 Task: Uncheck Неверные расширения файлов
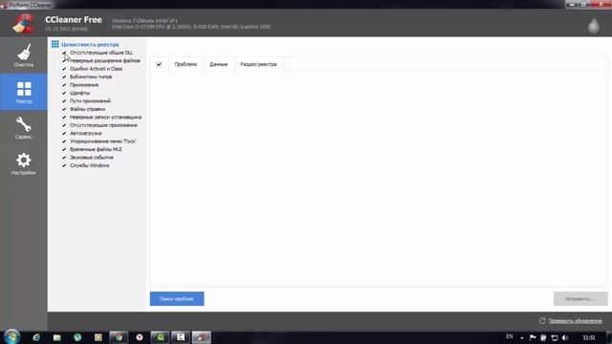pos(64,60)
